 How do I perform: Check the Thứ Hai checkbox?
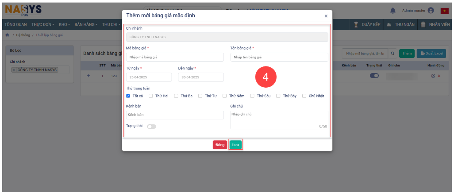151,96
